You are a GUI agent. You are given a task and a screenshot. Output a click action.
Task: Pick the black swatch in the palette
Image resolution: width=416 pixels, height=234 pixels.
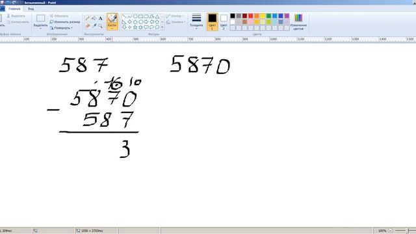233,16
